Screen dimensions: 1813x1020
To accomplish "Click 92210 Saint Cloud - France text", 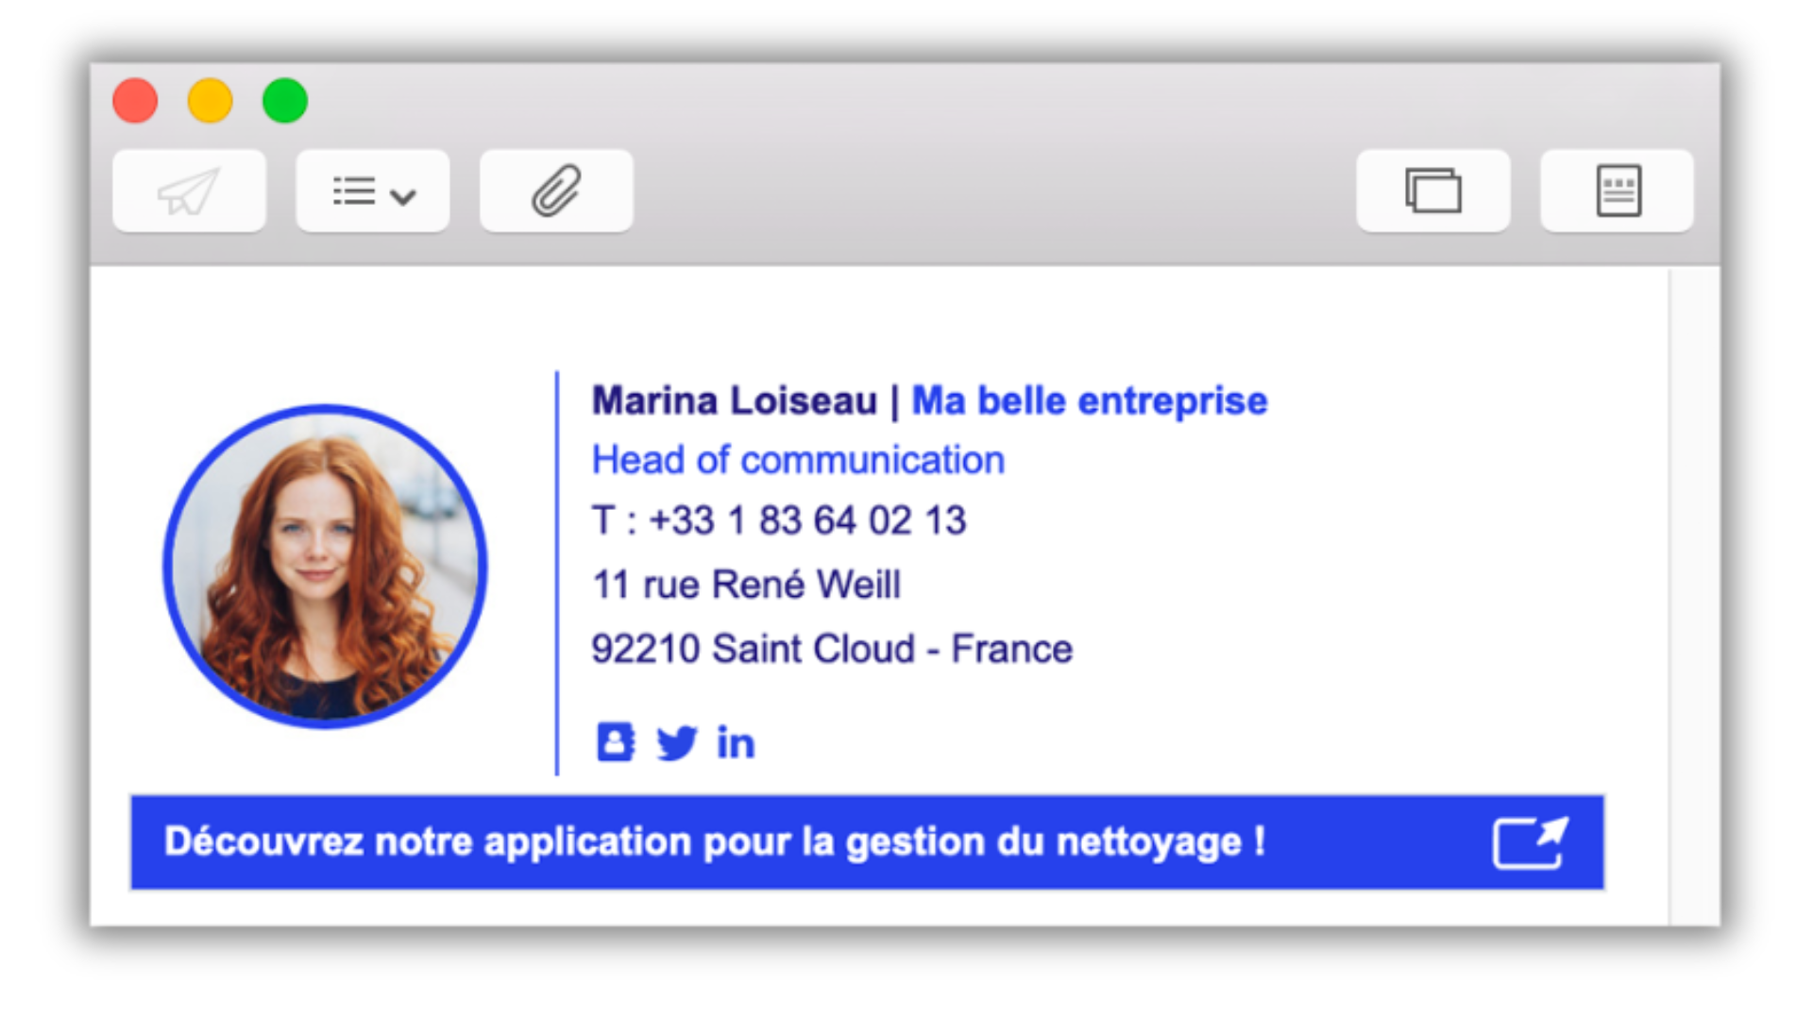I will click(x=831, y=650).
